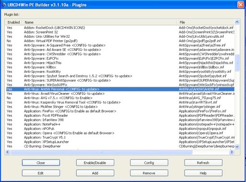Image resolution: width=246 pixels, height=182 pixels.
Task: Click the No value in AVG row
Action: (9, 98)
